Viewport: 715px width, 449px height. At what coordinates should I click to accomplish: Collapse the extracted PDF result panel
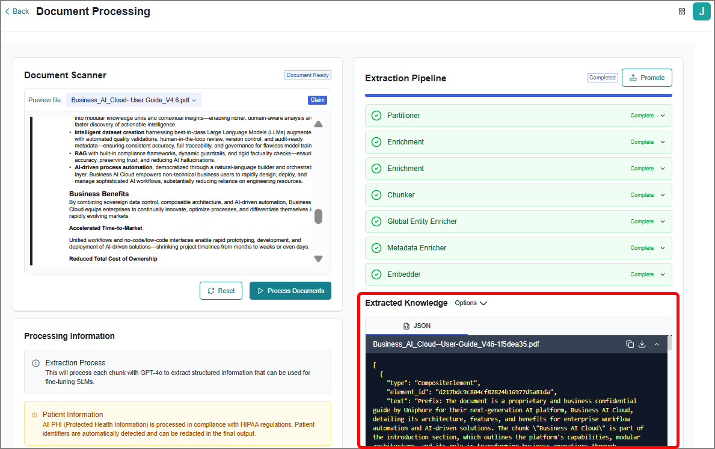click(657, 344)
